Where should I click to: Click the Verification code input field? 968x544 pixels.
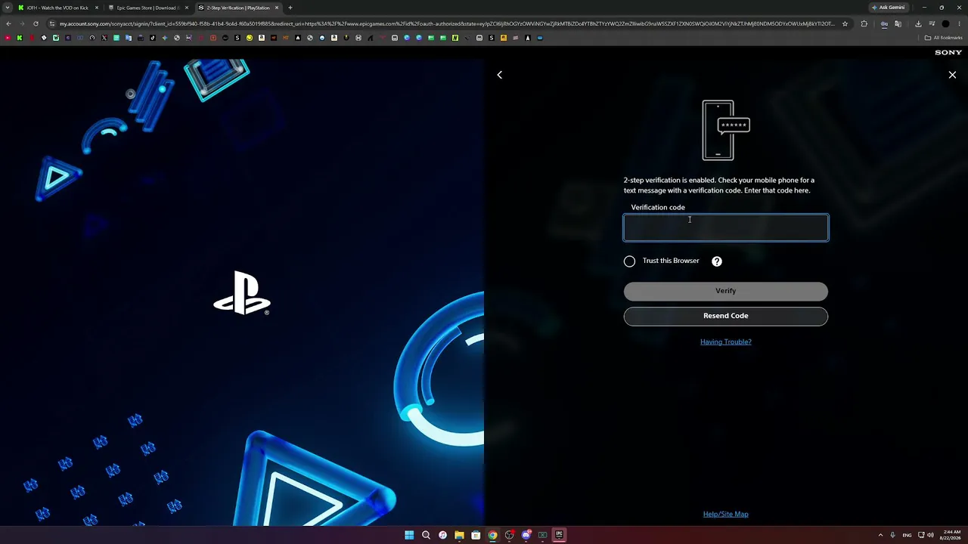[726, 227]
